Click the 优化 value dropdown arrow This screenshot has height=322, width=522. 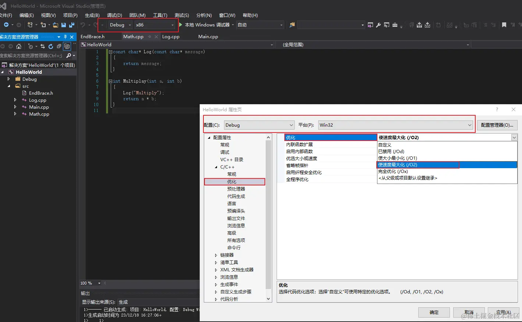click(x=514, y=138)
